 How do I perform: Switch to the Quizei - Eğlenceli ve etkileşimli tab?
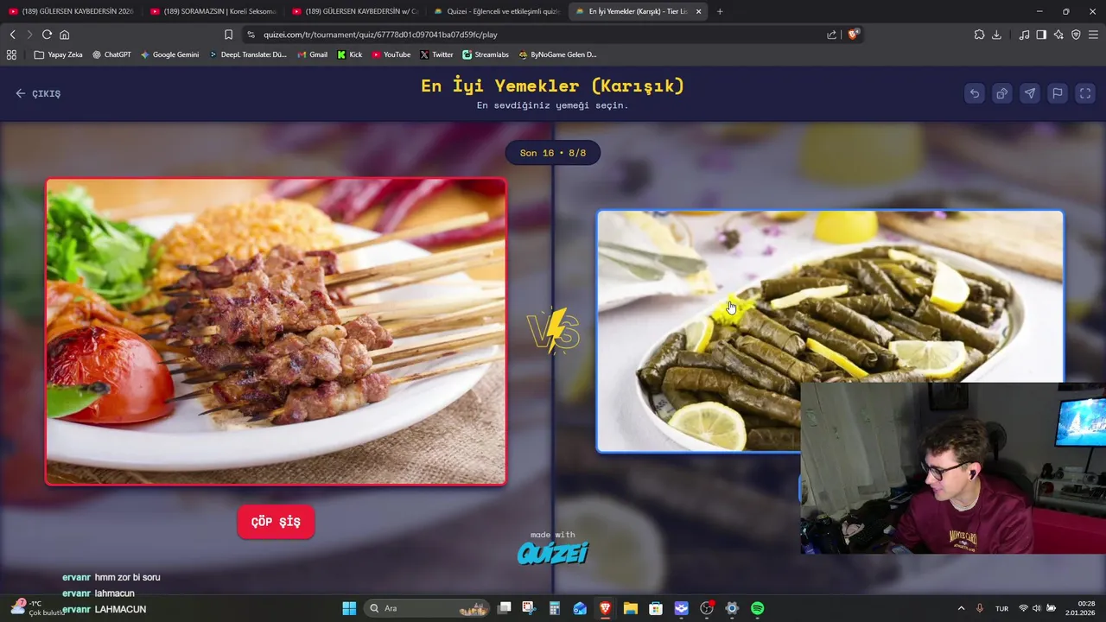496,11
